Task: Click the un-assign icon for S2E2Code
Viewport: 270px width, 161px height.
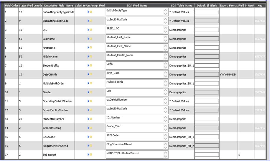Action: click(x=90, y=137)
